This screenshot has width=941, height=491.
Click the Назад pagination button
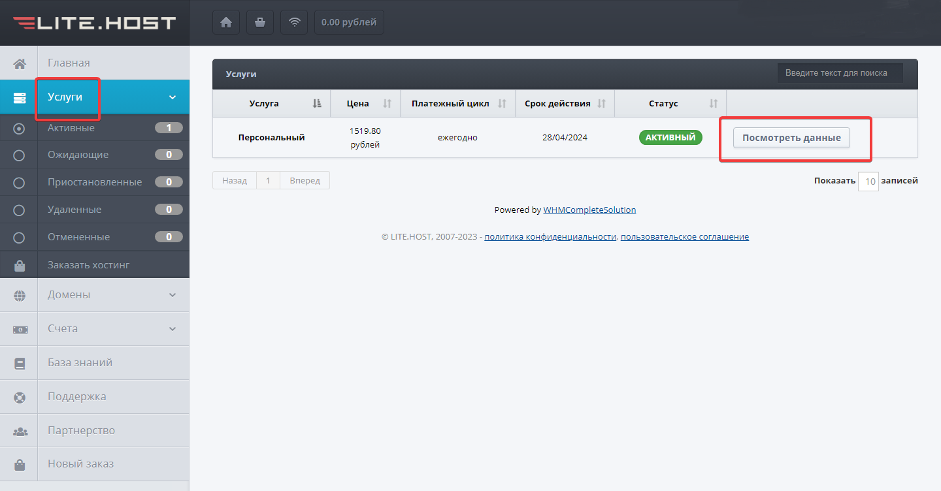click(235, 180)
